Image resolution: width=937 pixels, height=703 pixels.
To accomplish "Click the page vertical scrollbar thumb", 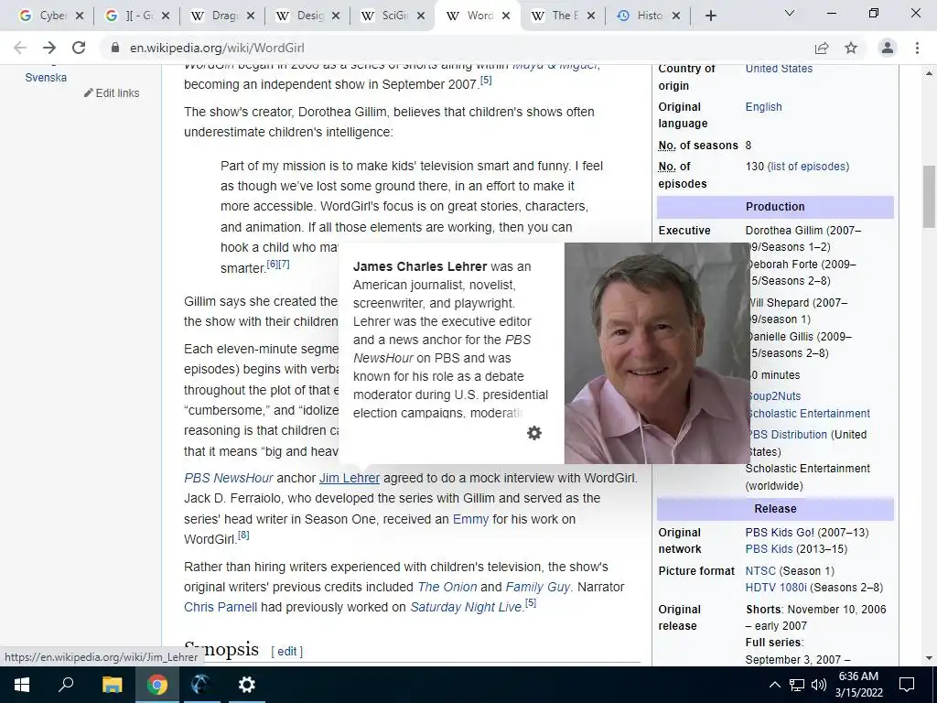I will coord(929,197).
